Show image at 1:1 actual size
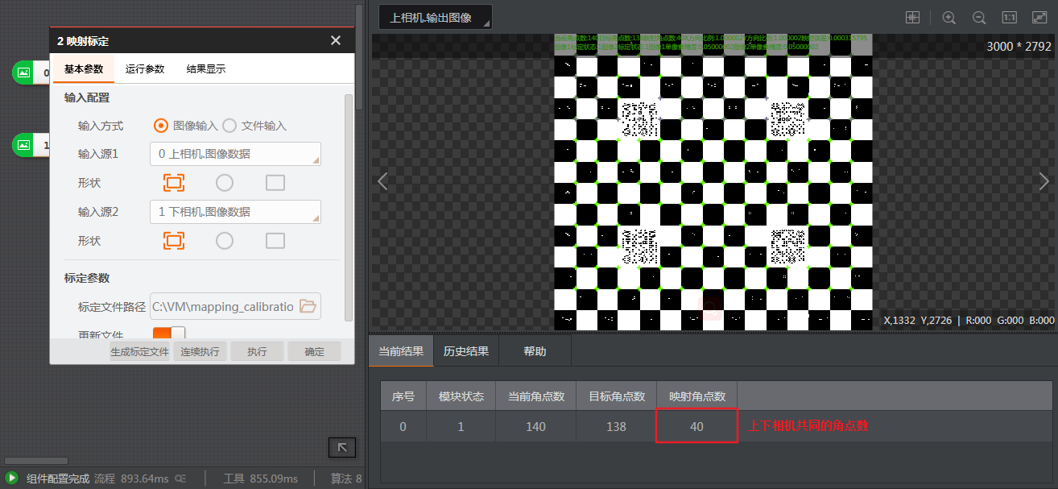The image size is (1058, 489). pos(1009,17)
